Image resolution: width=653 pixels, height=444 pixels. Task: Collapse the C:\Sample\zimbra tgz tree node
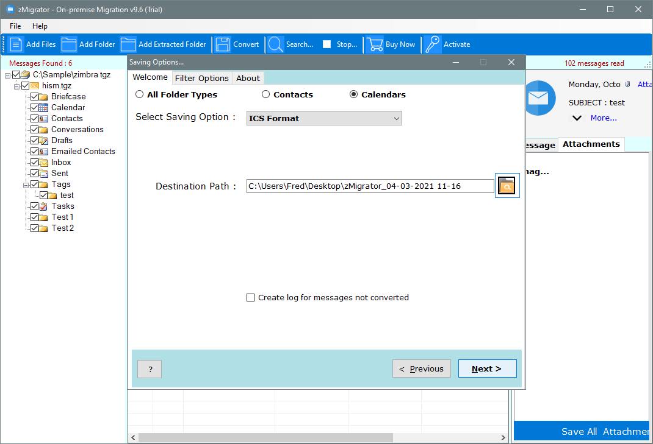[x=7, y=76]
